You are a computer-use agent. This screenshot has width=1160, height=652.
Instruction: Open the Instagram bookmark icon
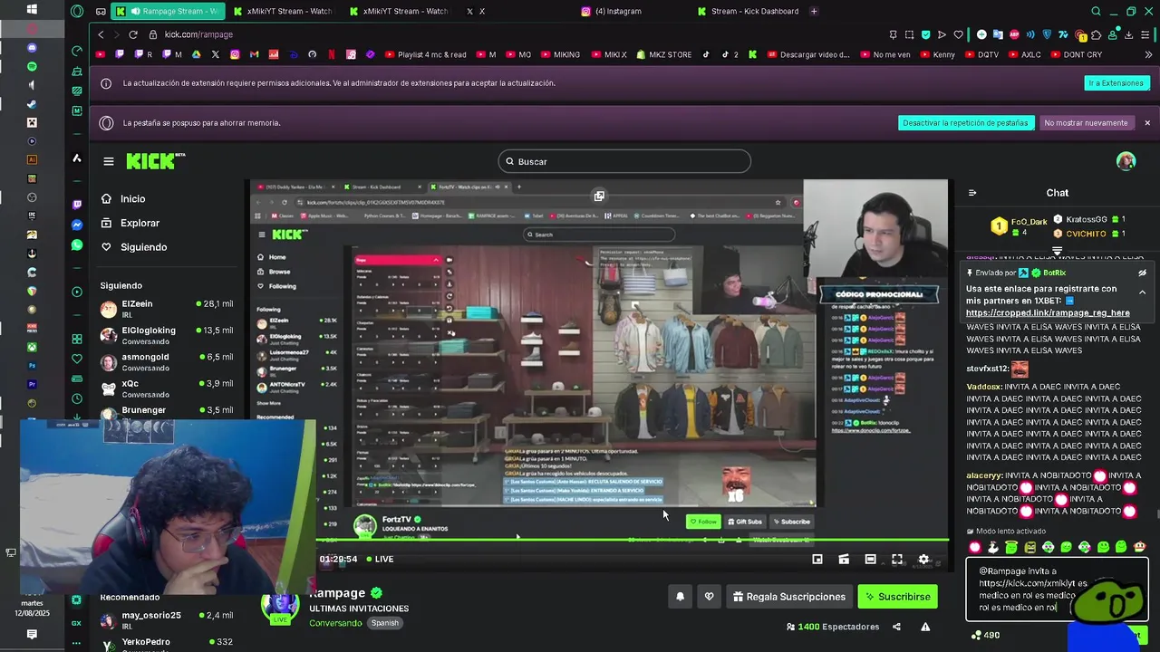(x=235, y=54)
